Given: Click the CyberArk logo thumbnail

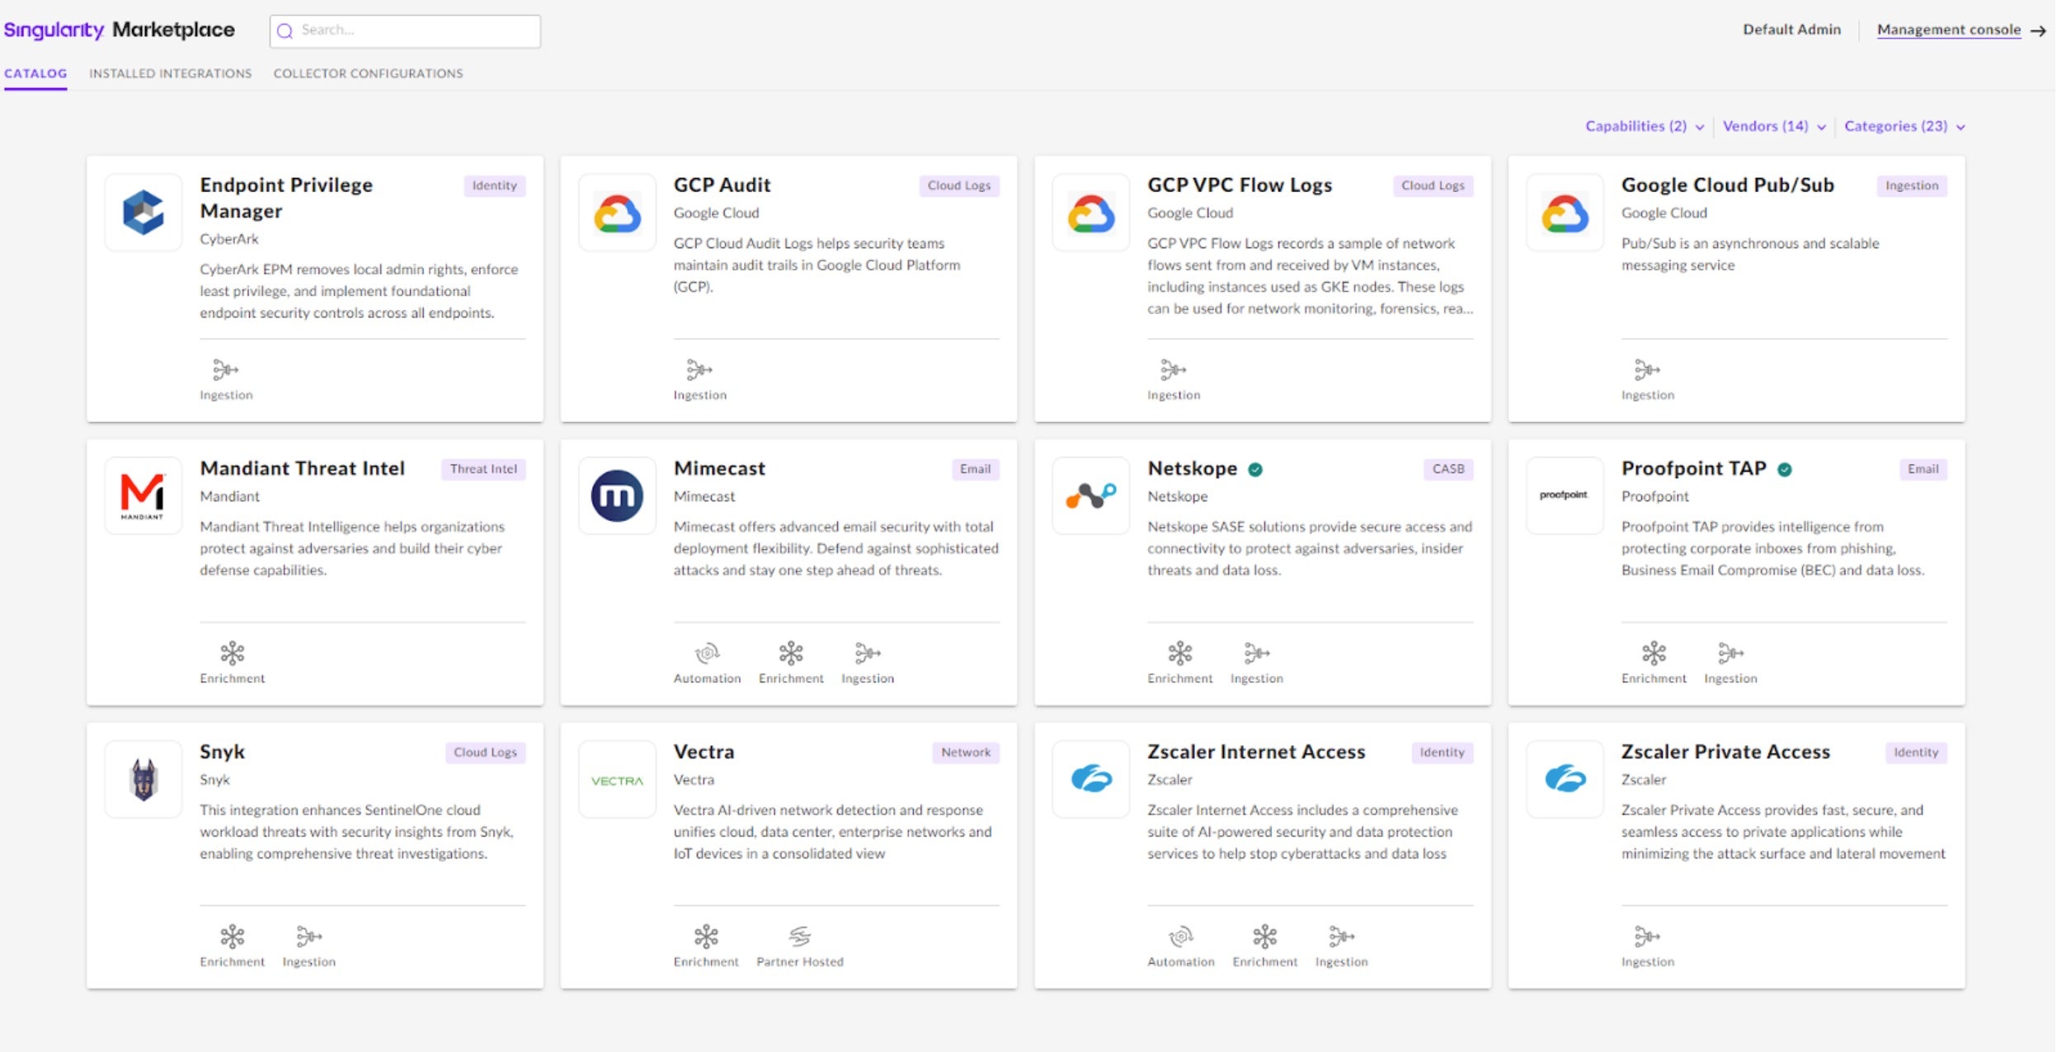Looking at the screenshot, I should pos(144,213).
